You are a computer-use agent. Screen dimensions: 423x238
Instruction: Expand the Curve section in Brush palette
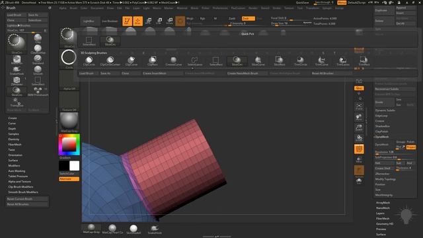coord(12,124)
